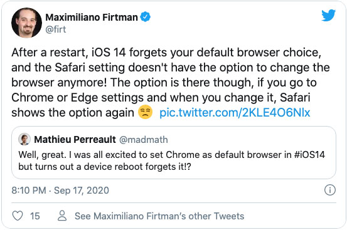Open the @madmath handle
Viewport: 347px width, 230px height.
tap(144, 140)
